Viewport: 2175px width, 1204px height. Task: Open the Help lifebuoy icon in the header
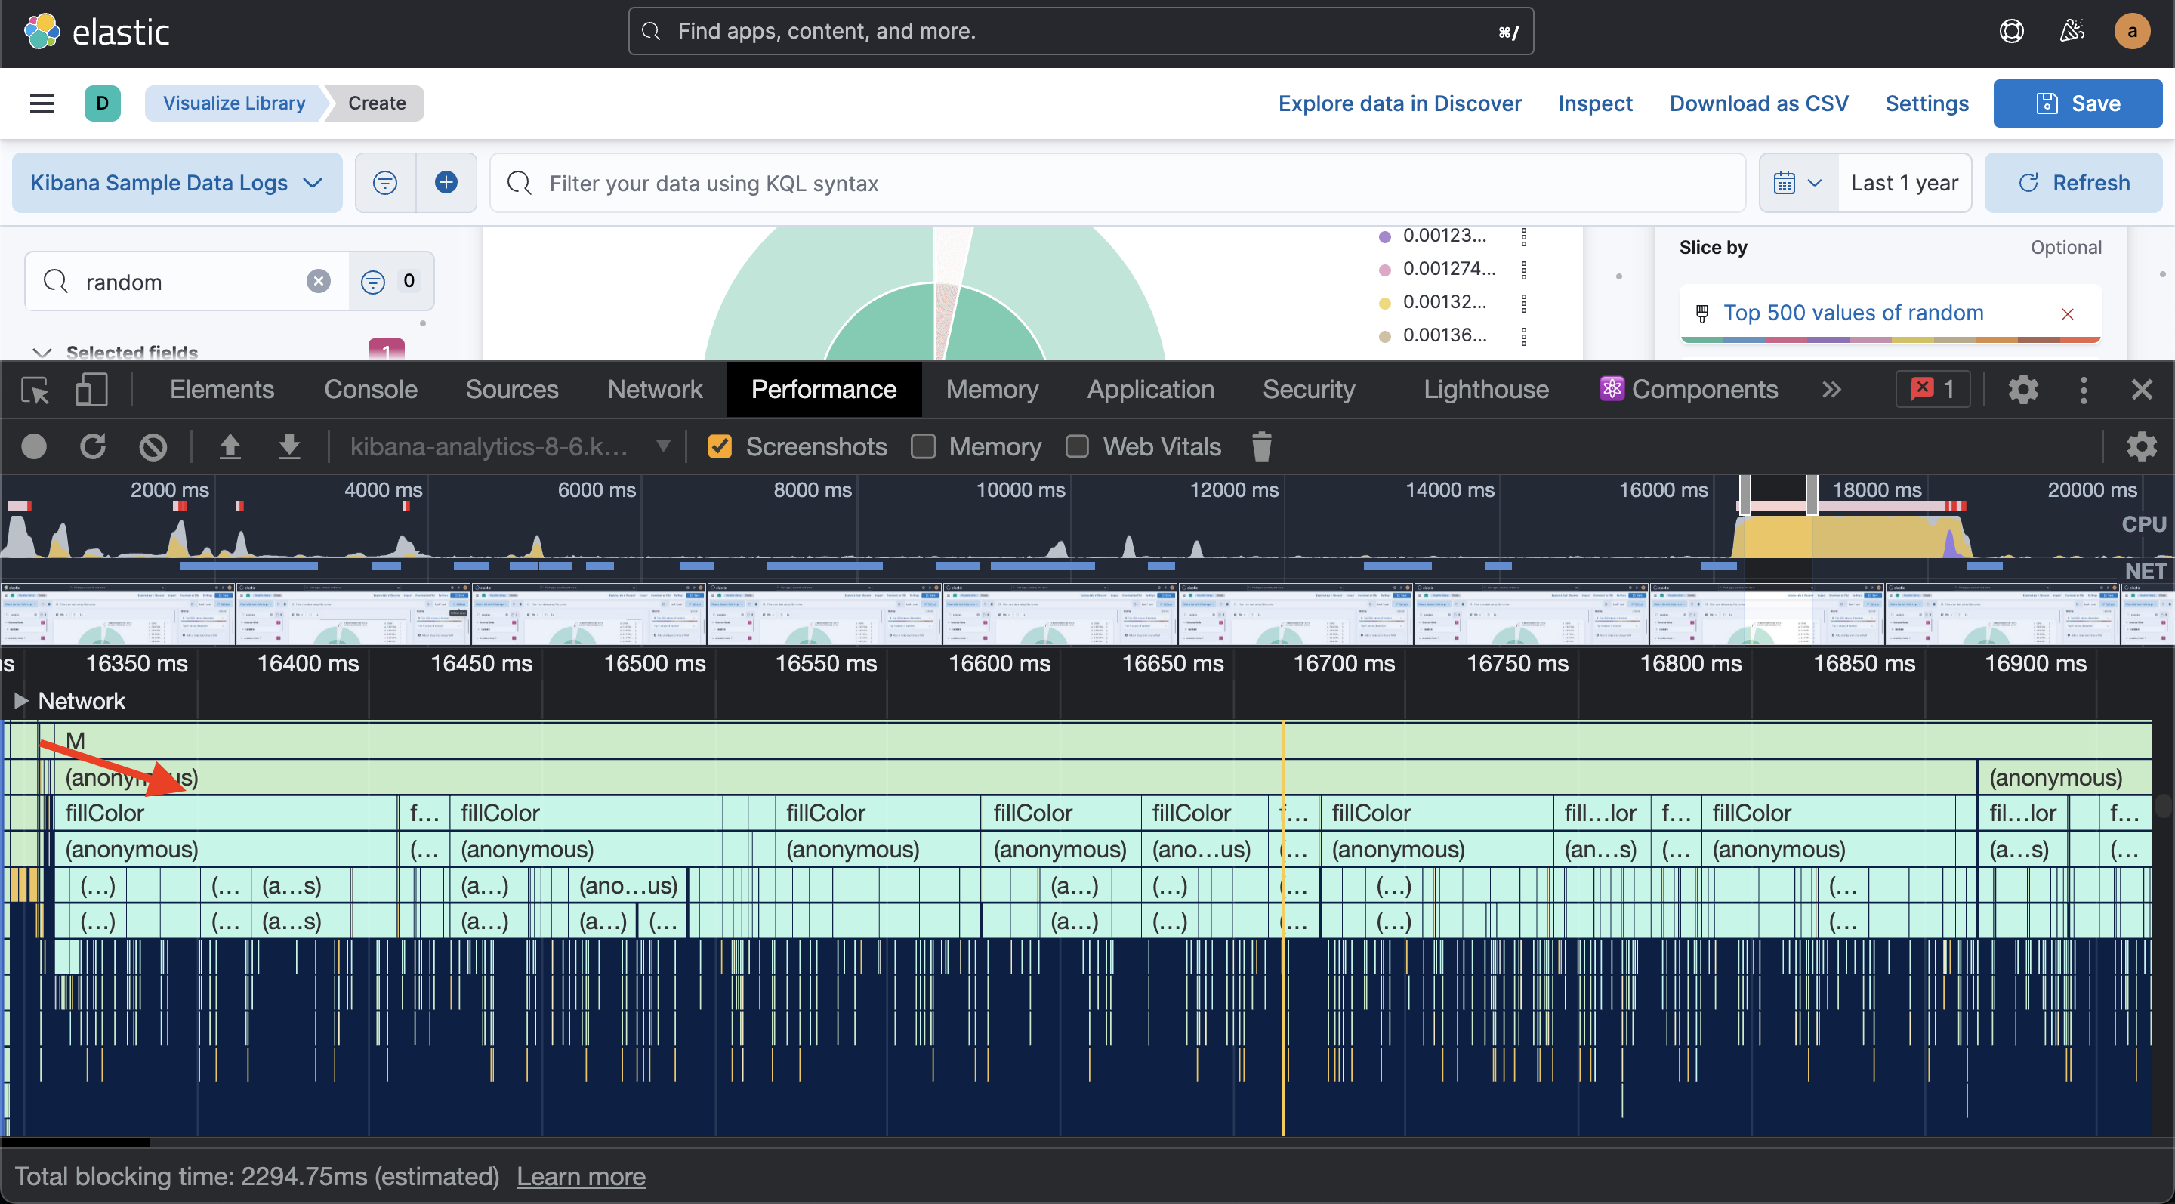coord(2012,30)
